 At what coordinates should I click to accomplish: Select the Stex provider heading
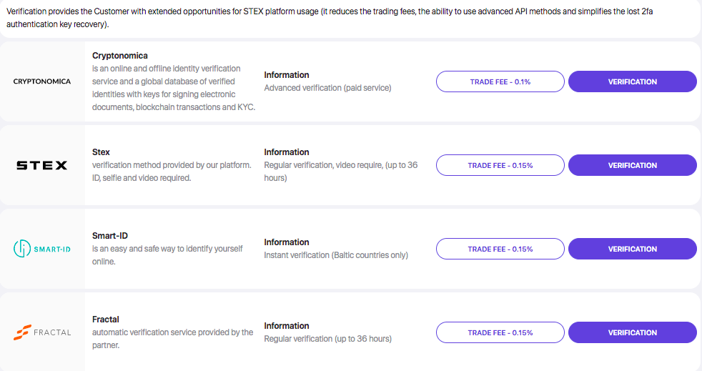coord(101,152)
